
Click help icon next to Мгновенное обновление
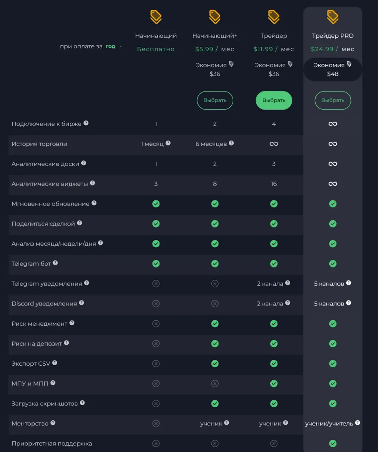[x=94, y=203]
